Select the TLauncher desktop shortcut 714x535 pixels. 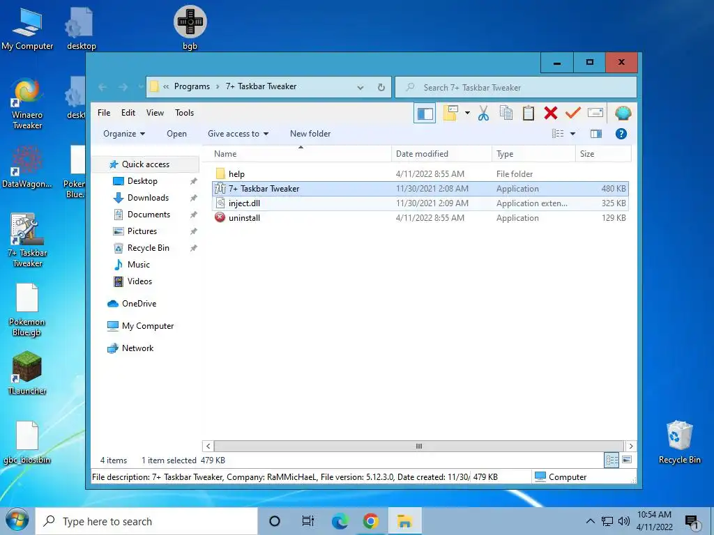[x=27, y=373]
